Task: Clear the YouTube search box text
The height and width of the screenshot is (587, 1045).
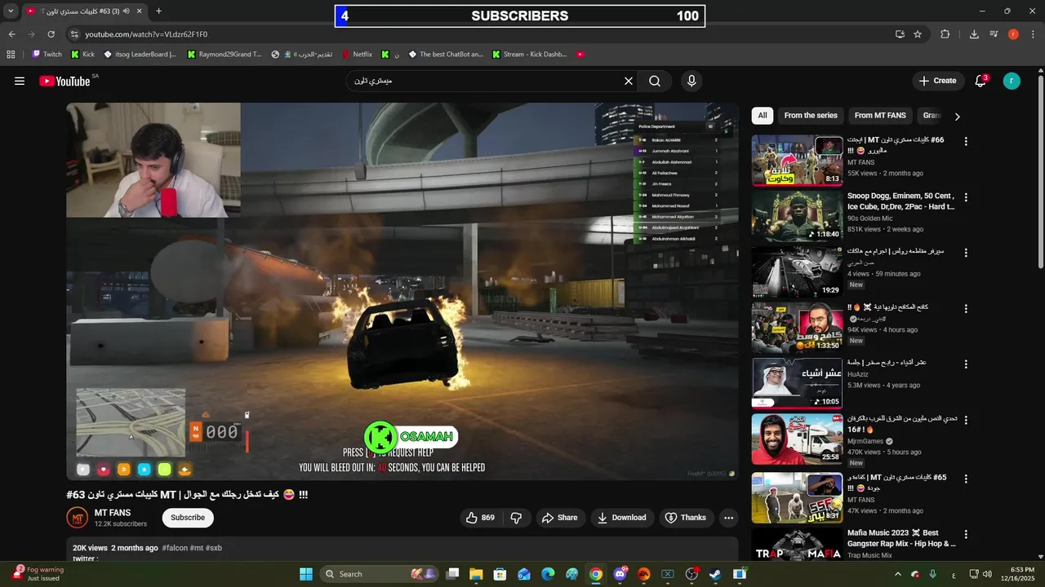Action: click(629, 81)
